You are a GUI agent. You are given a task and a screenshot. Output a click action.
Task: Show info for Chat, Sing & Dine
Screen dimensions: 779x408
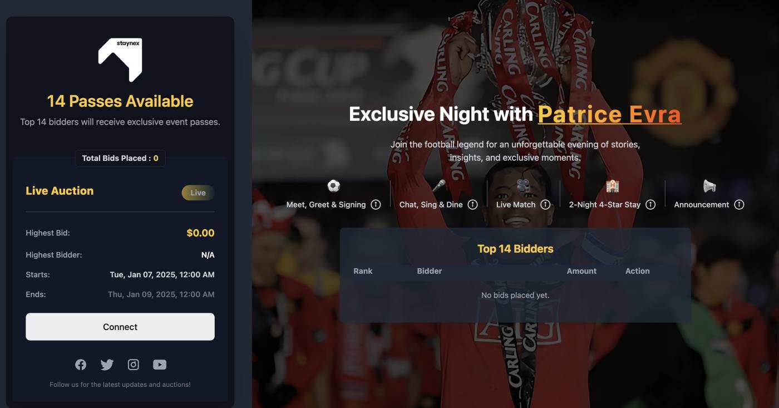[472, 204]
